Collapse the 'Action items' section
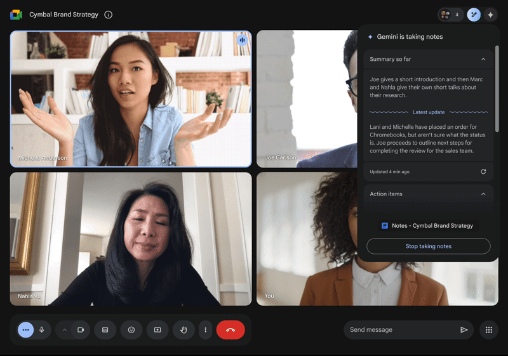 (483, 194)
